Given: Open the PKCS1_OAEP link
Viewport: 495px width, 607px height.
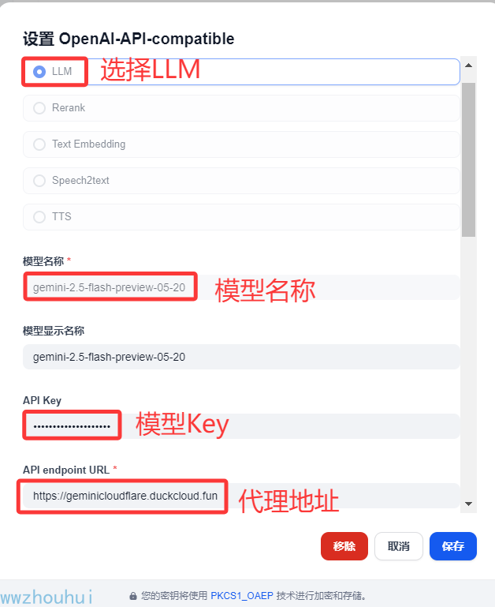Looking at the screenshot, I should (242, 595).
